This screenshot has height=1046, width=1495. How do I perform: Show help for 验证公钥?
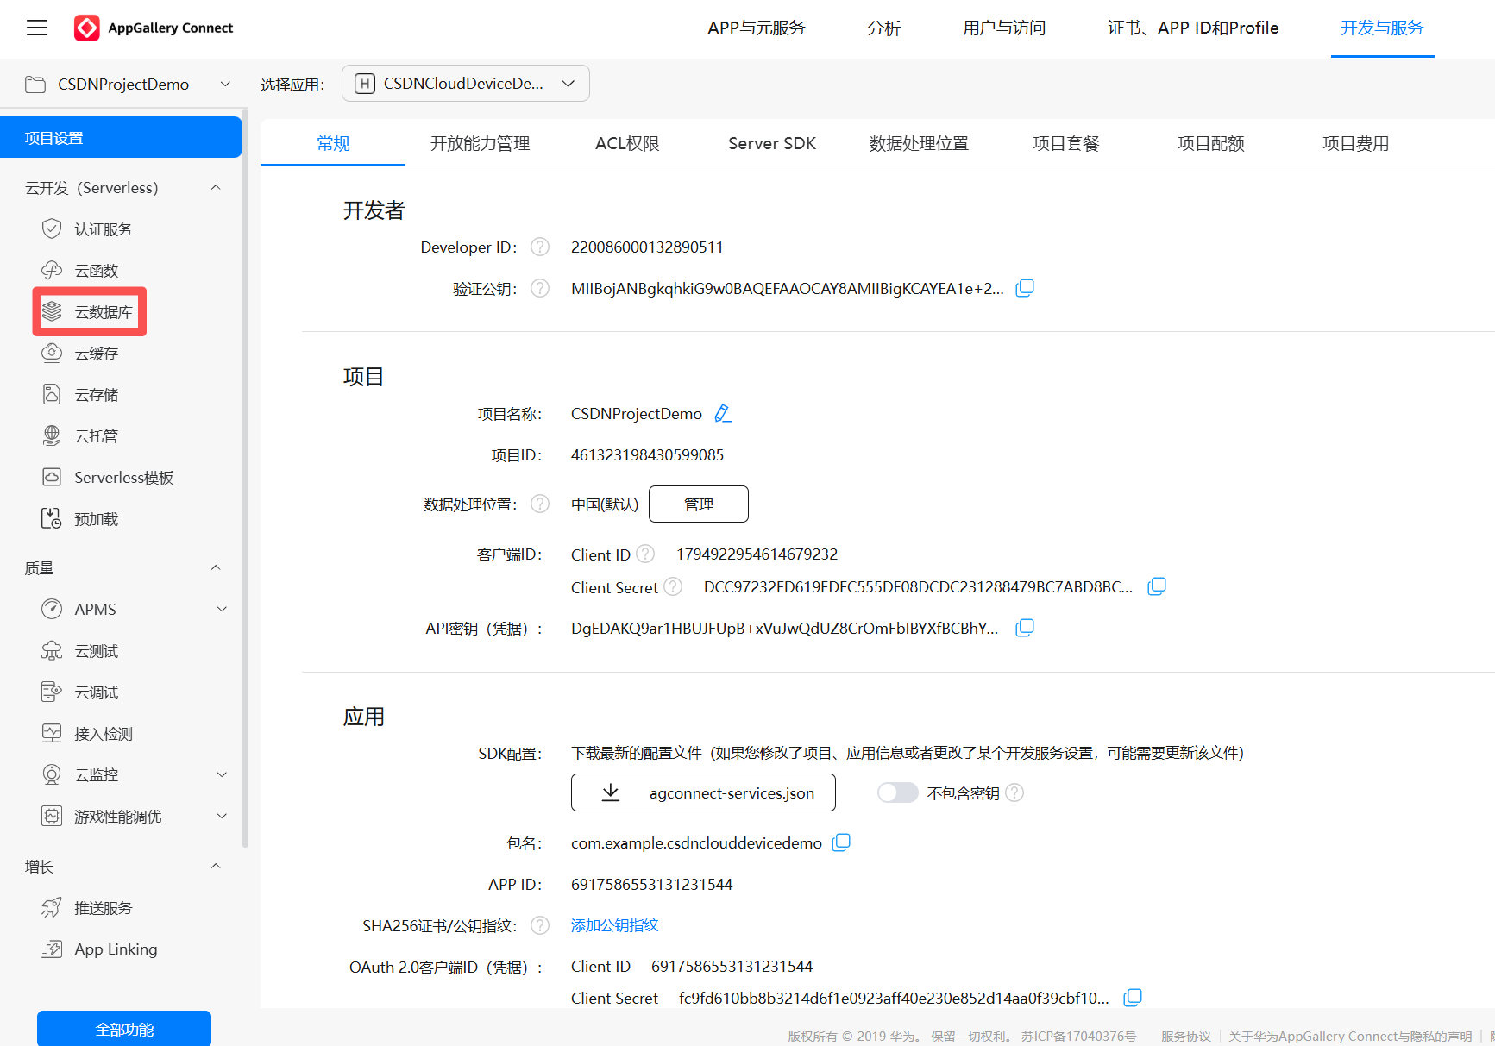[x=540, y=288]
